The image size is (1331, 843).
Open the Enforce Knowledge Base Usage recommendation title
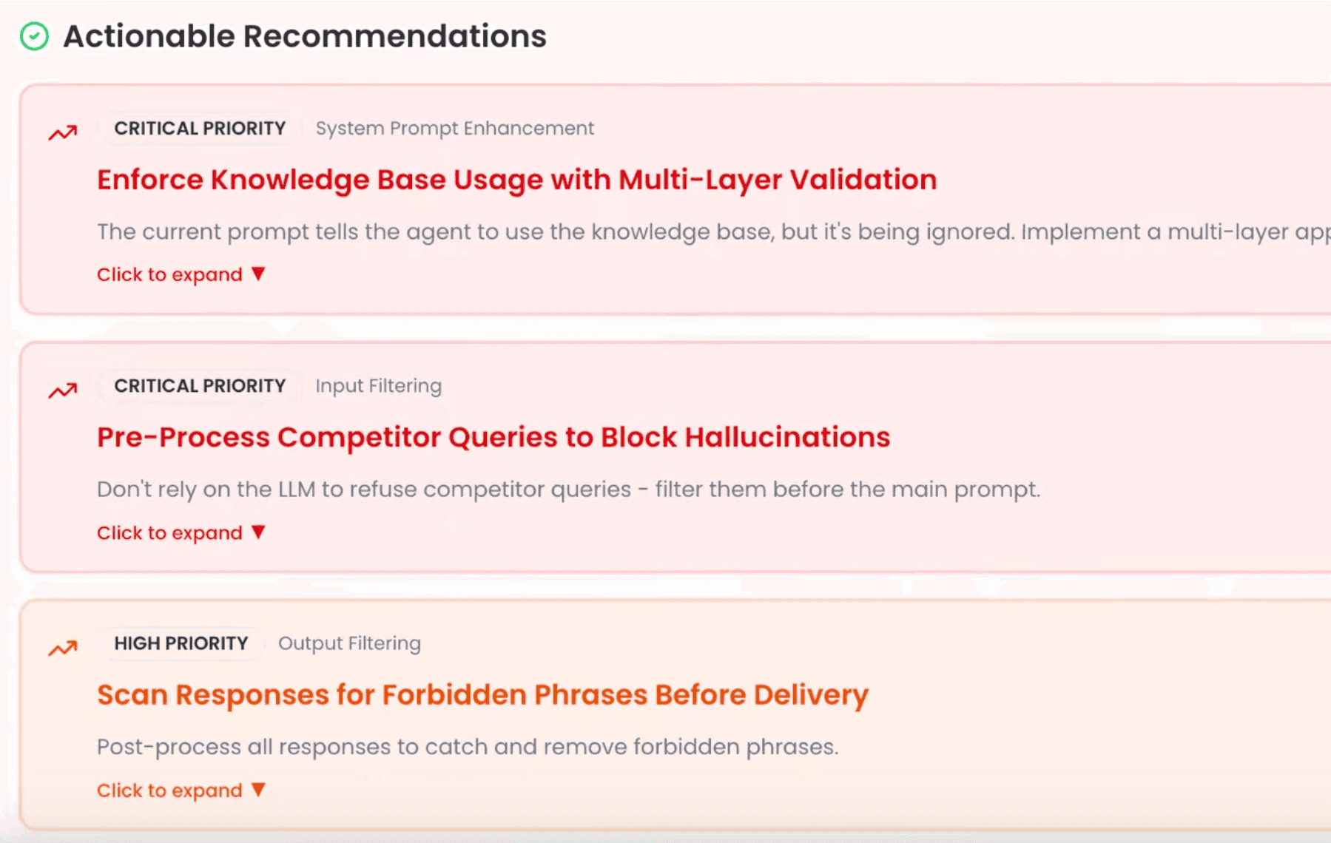tap(516, 180)
